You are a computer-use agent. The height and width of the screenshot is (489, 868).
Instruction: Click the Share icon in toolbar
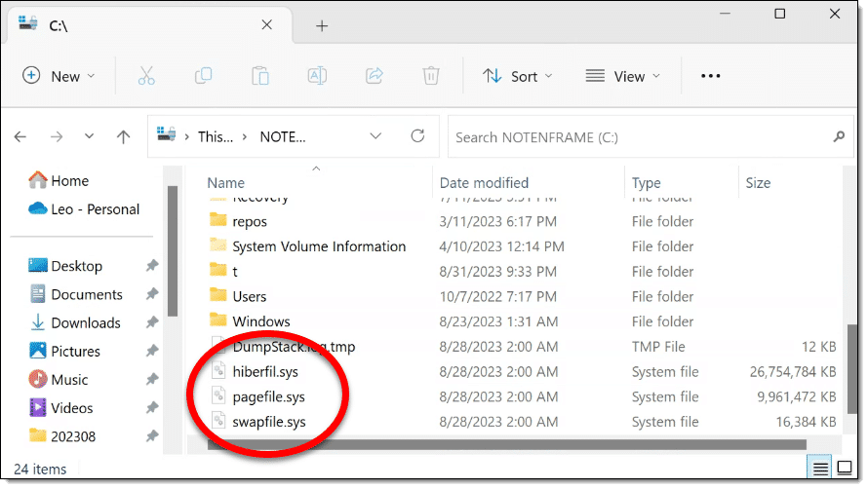click(374, 76)
